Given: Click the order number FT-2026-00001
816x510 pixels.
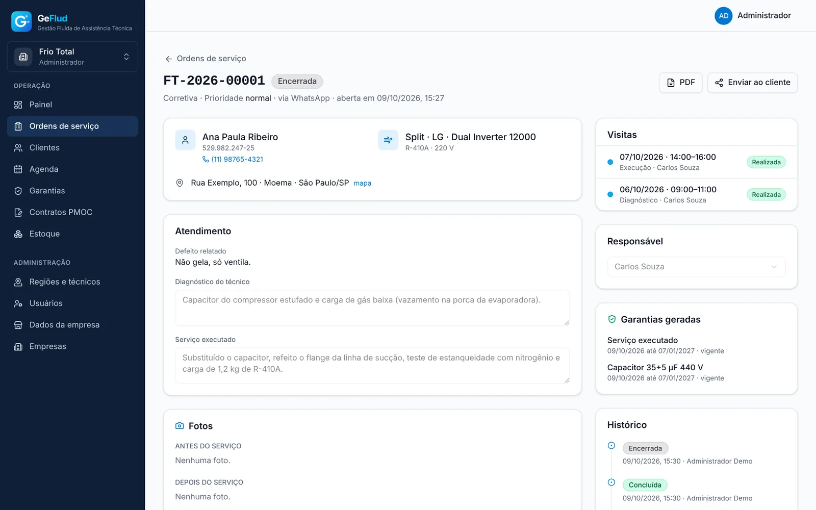Looking at the screenshot, I should (214, 81).
